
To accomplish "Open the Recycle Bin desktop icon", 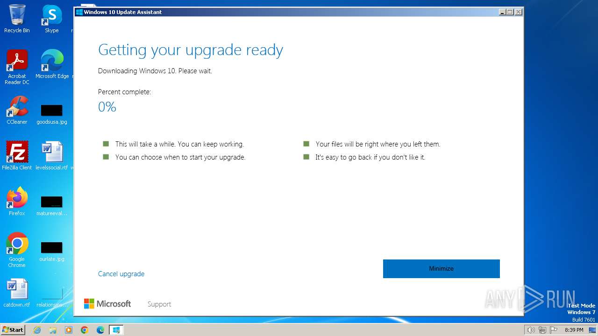I will point(17,19).
